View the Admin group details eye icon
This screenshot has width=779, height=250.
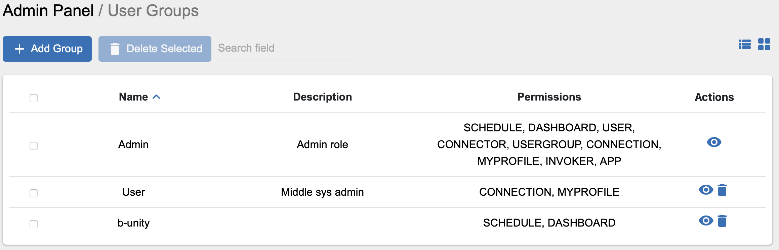[x=714, y=142]
